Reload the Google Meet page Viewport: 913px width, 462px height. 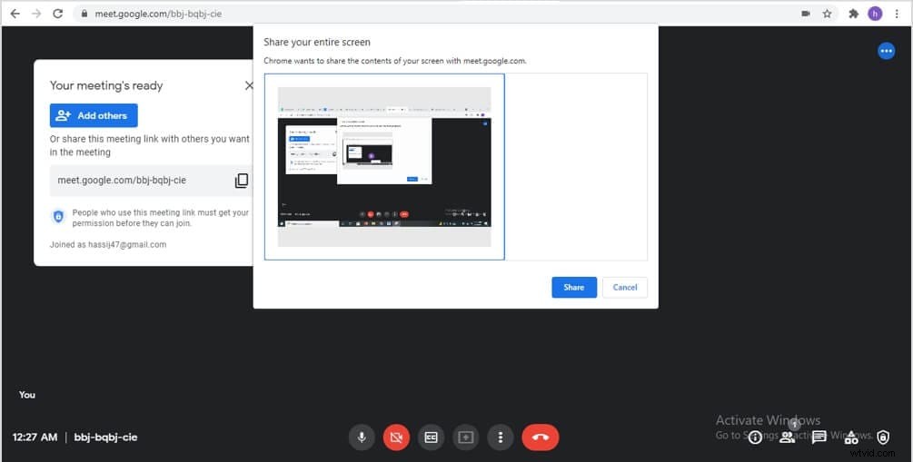click(x=57, y=14)
